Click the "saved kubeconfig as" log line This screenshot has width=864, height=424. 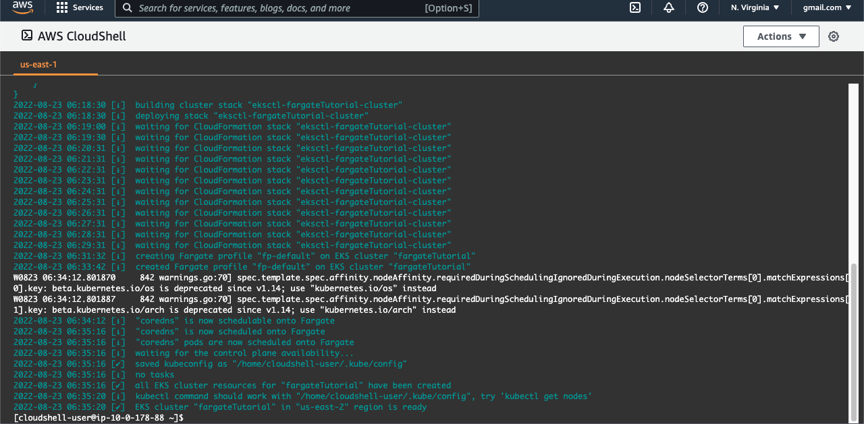click(210, 364)
